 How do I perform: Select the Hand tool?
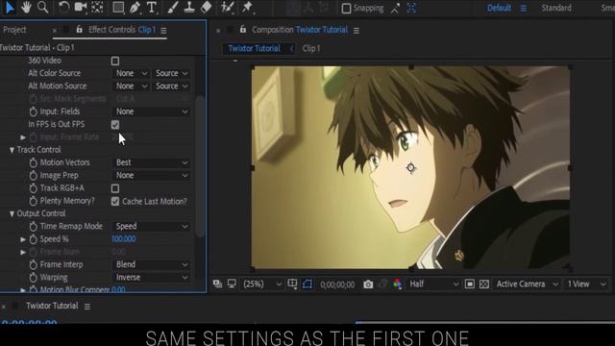point(26,7)
